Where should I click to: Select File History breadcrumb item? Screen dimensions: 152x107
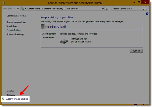click(72, 9)
